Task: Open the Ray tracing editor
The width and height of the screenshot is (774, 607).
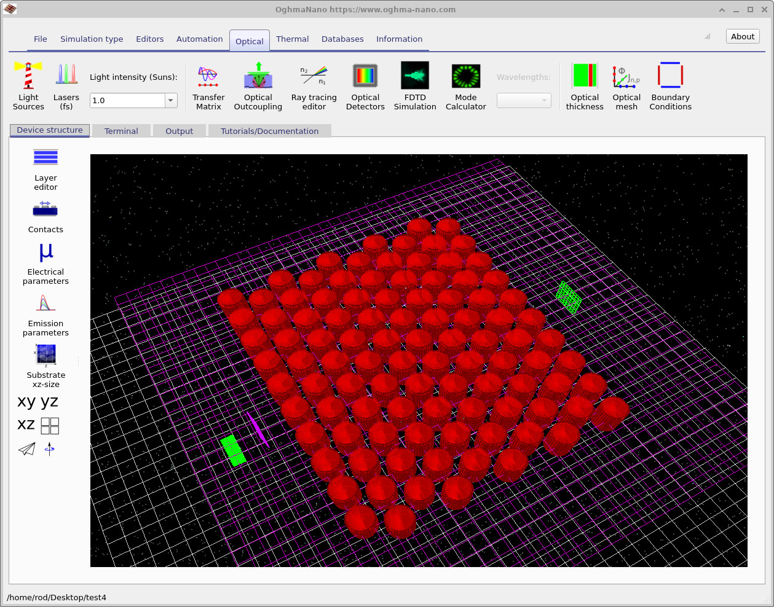Action: coord(314,86)
